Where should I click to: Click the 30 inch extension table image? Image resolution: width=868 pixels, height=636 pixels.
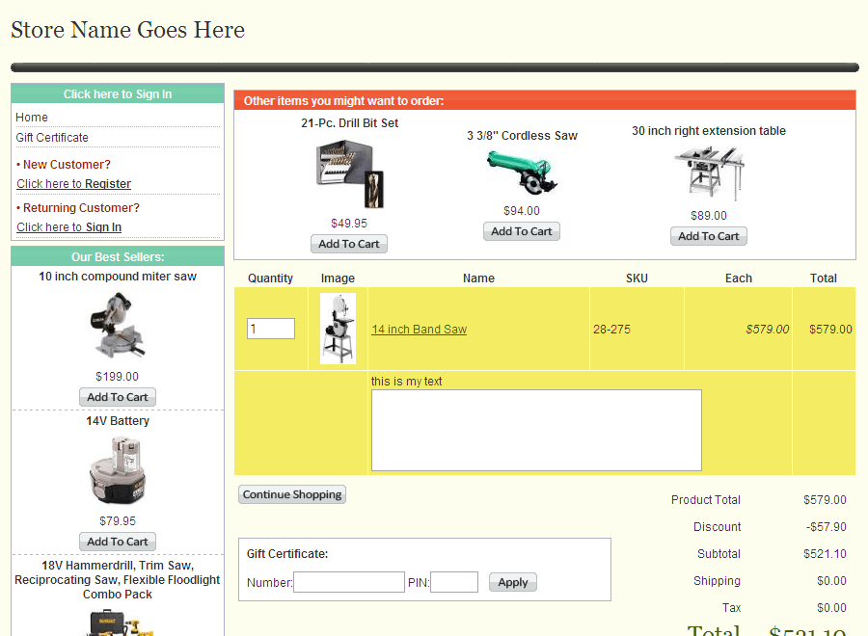pos(709,173)
